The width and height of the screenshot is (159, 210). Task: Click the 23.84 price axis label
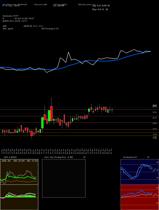pos(155,112)
